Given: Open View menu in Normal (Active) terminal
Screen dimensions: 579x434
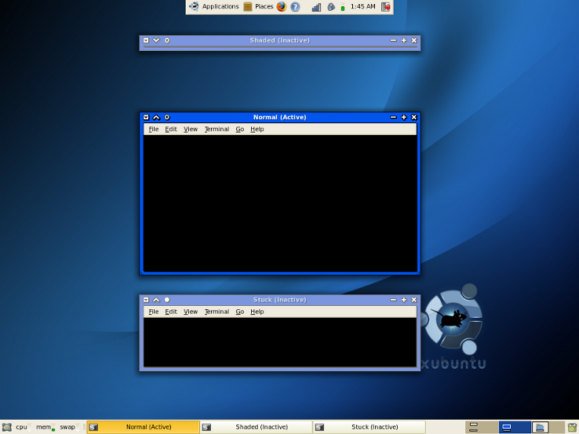Looking at the screenshot, I should pyautogui.click(x=191, y=129).
